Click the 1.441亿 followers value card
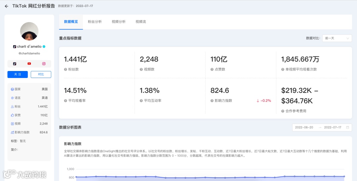Image resolution: width=357 pixels, height=181 pixels. point(75,59)
